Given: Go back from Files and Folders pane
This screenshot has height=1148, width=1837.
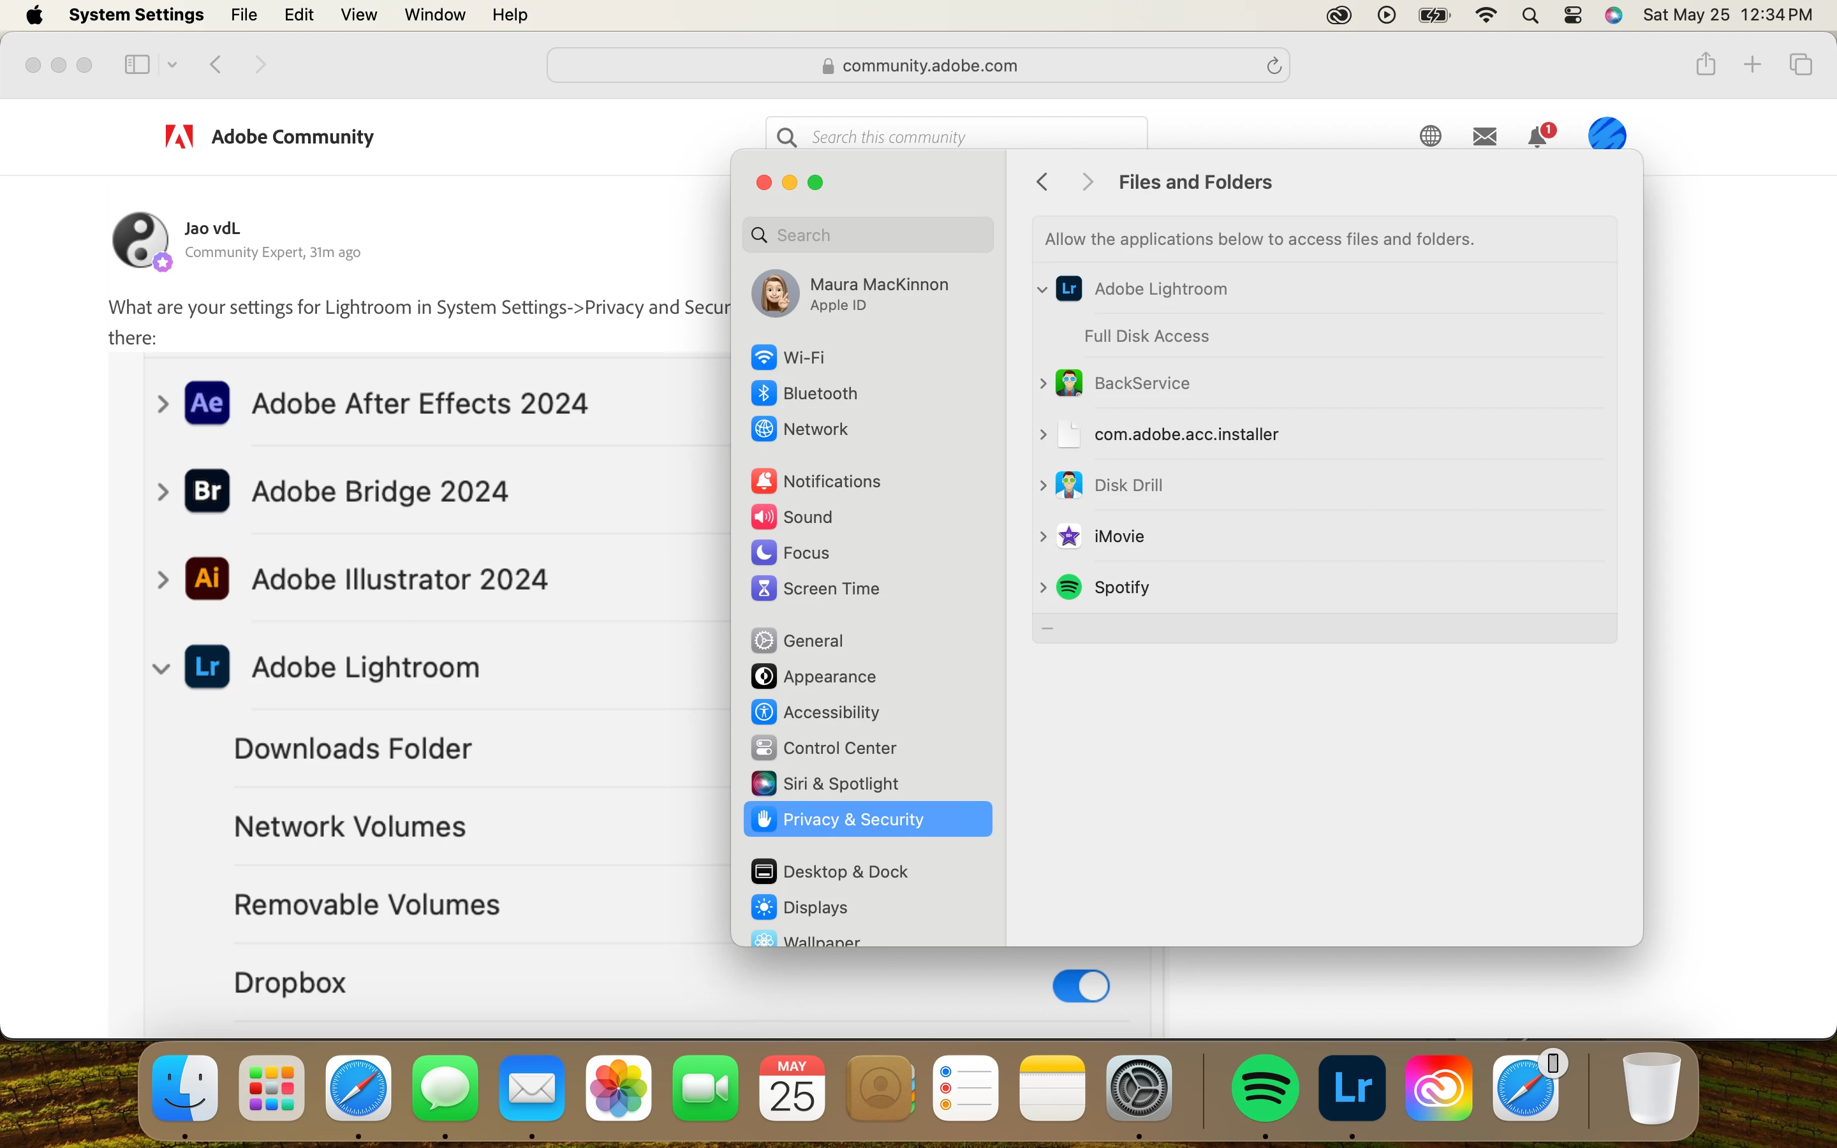Looking at the screenshot, I should point(1042,182).
